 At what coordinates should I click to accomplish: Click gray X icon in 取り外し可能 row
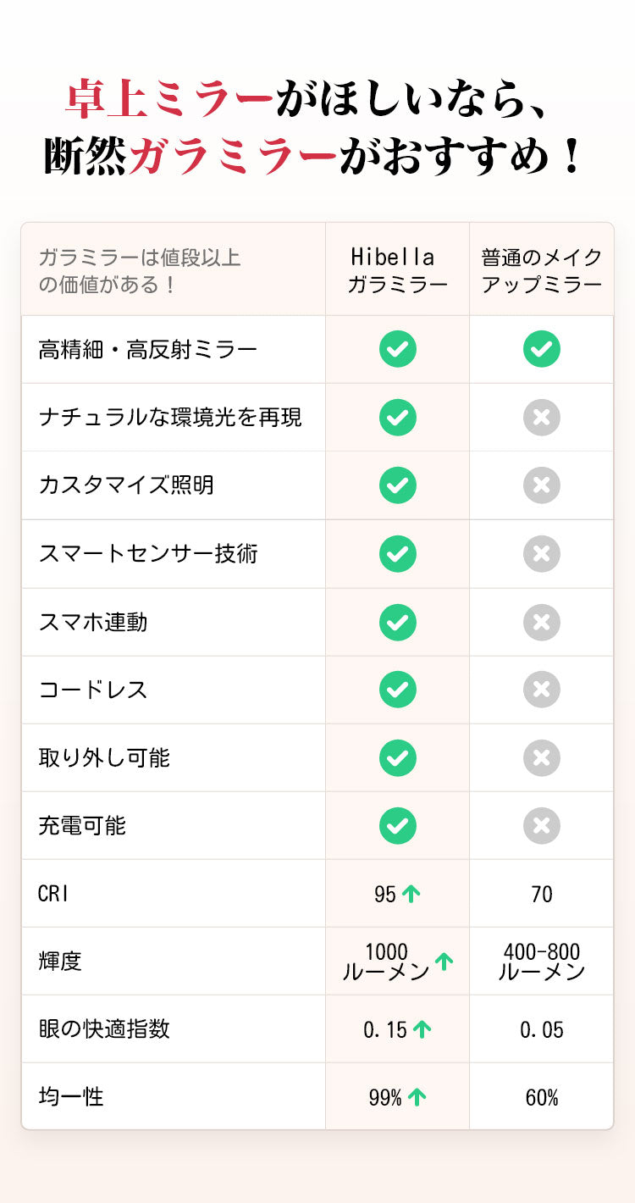542,758
